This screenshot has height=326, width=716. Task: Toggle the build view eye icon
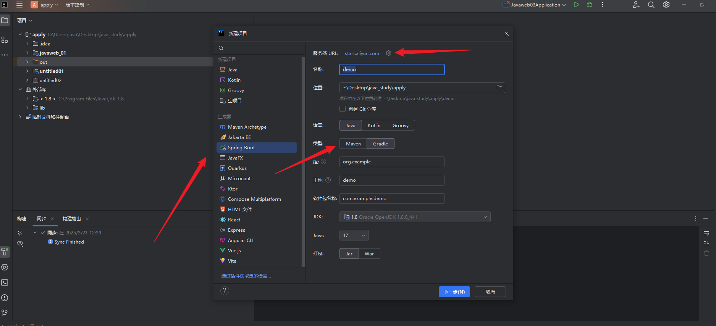[x=20, y=243]
